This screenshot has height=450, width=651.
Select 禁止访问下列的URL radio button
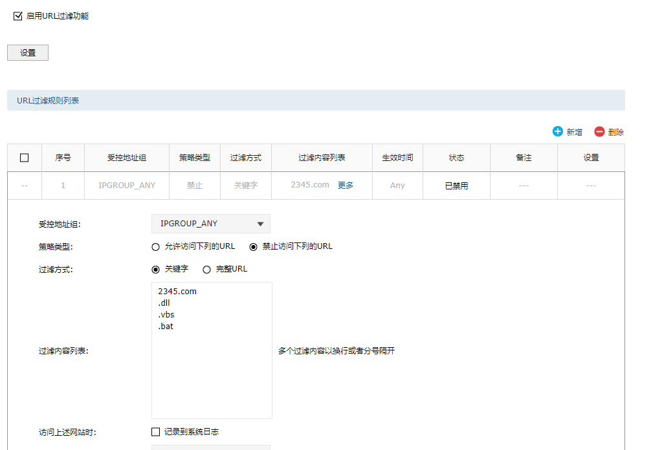[253, 247]
